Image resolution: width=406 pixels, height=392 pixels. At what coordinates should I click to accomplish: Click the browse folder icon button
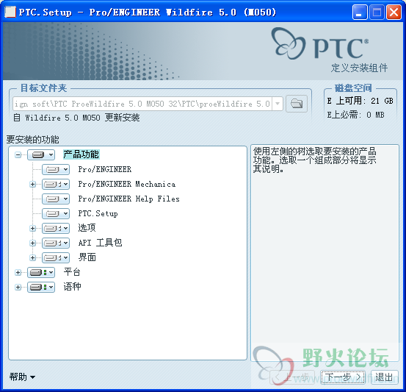click(x=297, y=104)
